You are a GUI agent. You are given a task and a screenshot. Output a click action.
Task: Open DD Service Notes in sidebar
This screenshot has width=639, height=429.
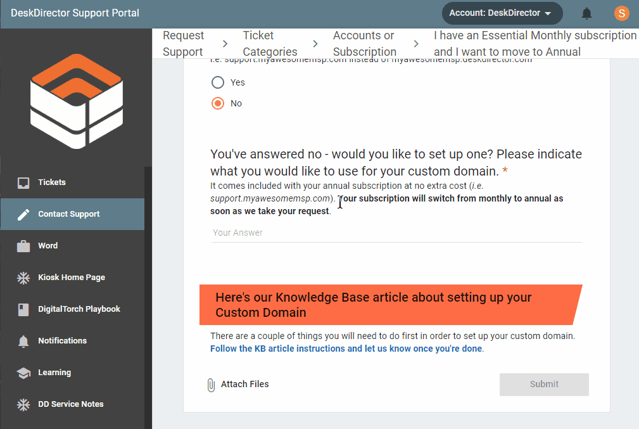pos(73,404)
